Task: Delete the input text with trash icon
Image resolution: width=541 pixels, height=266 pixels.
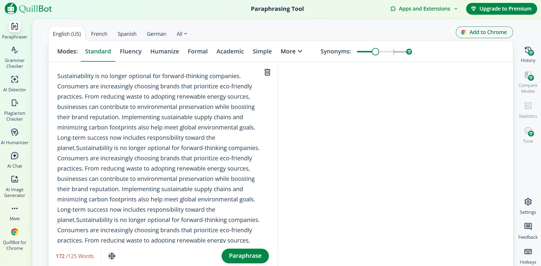Action: [267, 72]
